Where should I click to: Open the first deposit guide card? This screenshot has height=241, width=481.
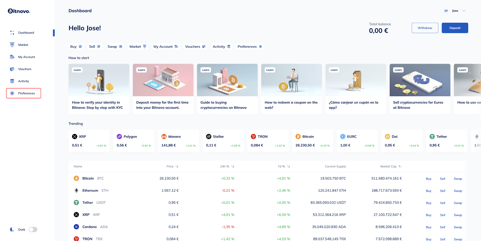(163, 89)
